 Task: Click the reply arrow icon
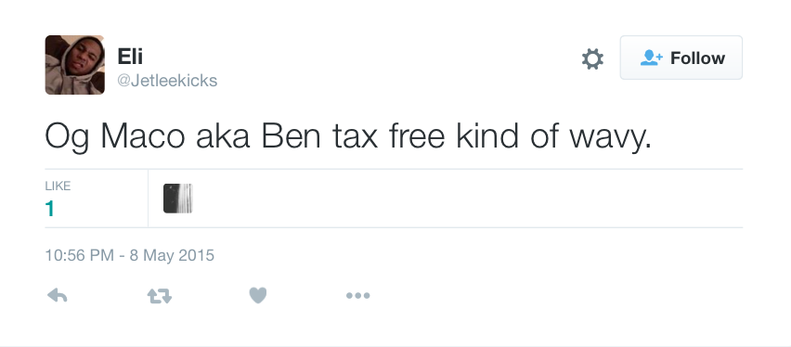click(57, 296)
